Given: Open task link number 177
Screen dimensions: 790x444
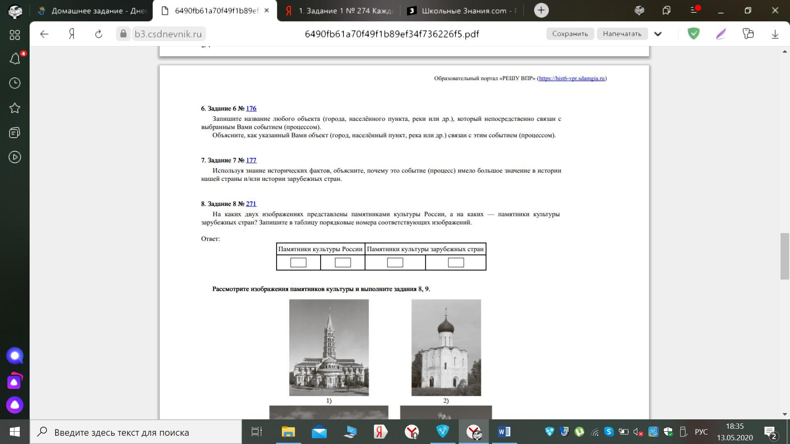Looking at the screenshot, I should click(251, 160).
